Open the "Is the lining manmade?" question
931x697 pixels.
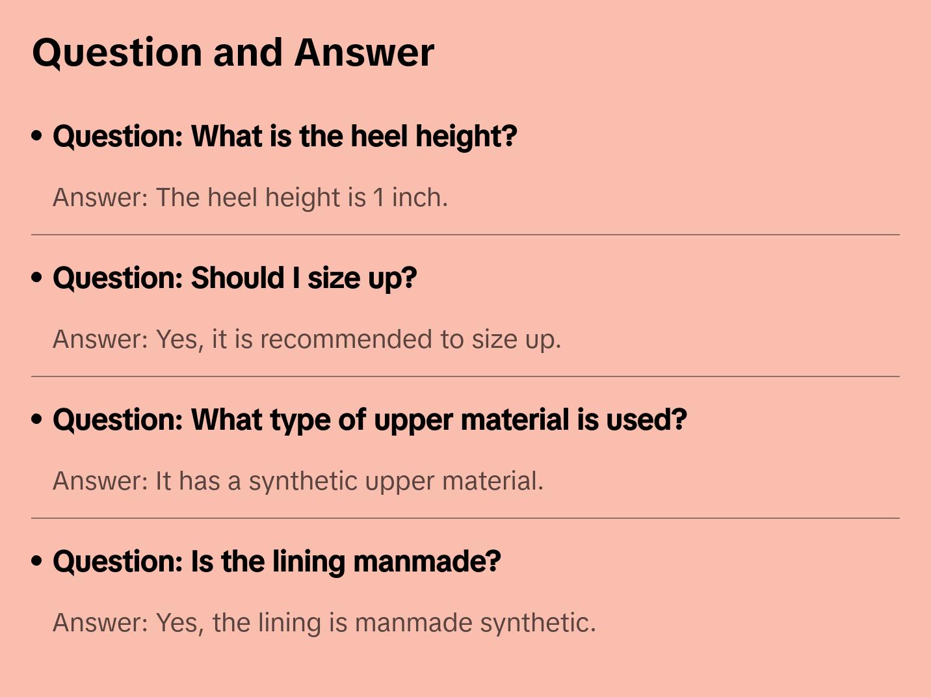(x=276, y=562)
